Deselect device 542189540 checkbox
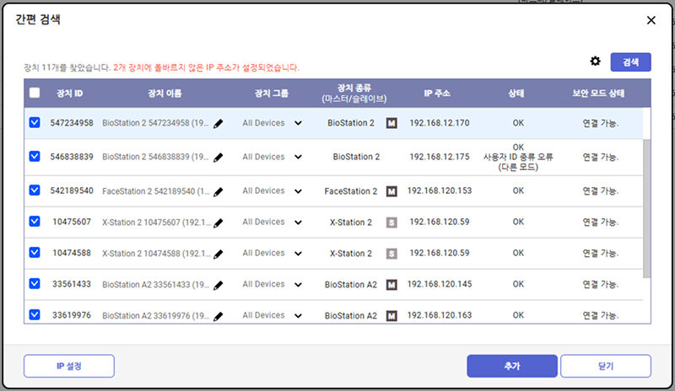The image size is (675, 391). [35, 191]
